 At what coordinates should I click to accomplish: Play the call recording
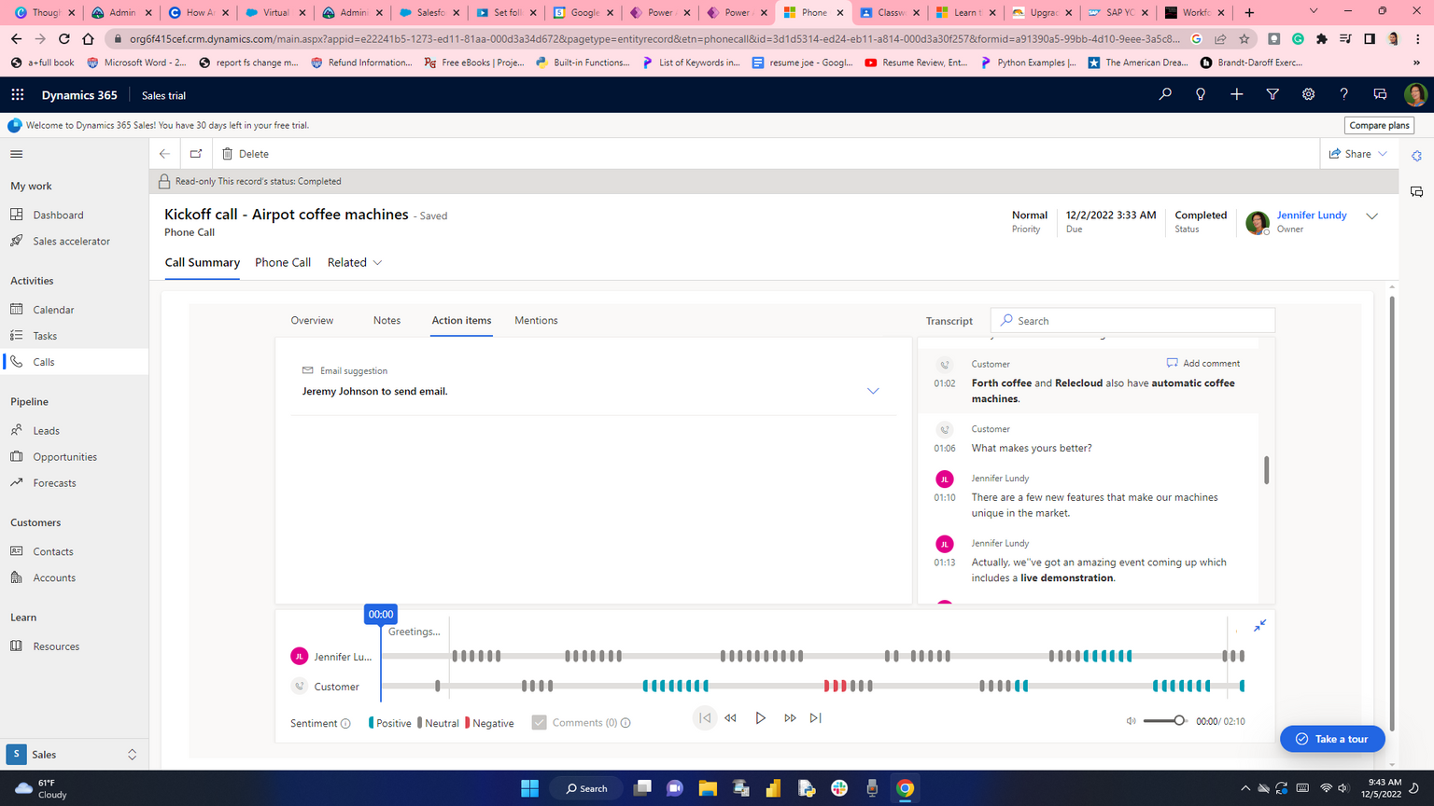coord(760,718)
